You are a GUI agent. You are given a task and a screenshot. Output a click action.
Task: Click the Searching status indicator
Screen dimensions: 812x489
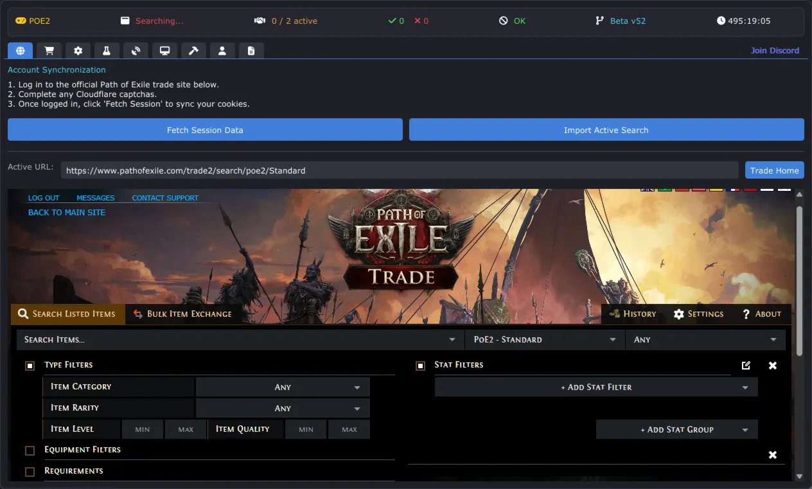click(x=152, y=21)
